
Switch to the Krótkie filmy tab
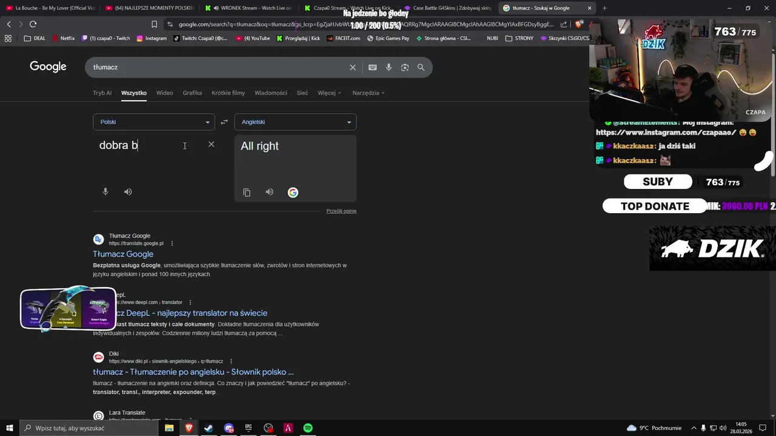229,93
